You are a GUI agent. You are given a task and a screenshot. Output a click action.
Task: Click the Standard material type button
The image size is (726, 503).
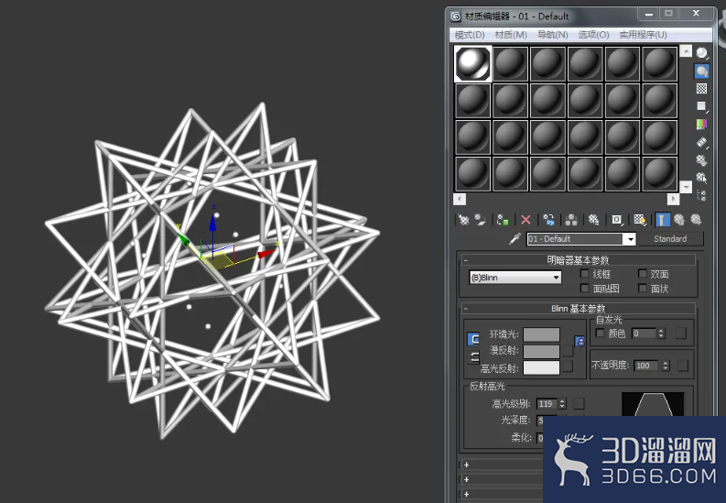click(670, 239)
